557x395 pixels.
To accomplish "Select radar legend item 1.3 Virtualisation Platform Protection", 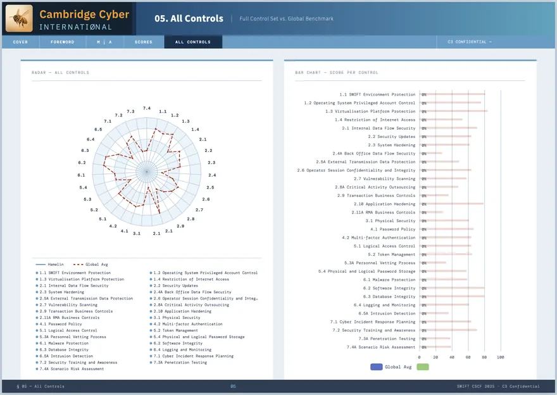I will tap(80, 279).
